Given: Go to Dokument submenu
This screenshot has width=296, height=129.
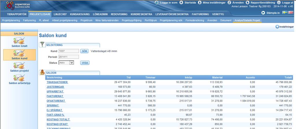Looking at the screenshot, I should (226, 20).
